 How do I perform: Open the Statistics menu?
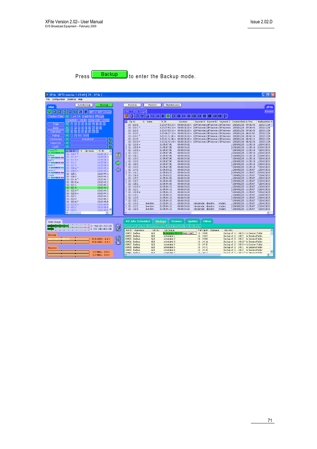[71, 99]
